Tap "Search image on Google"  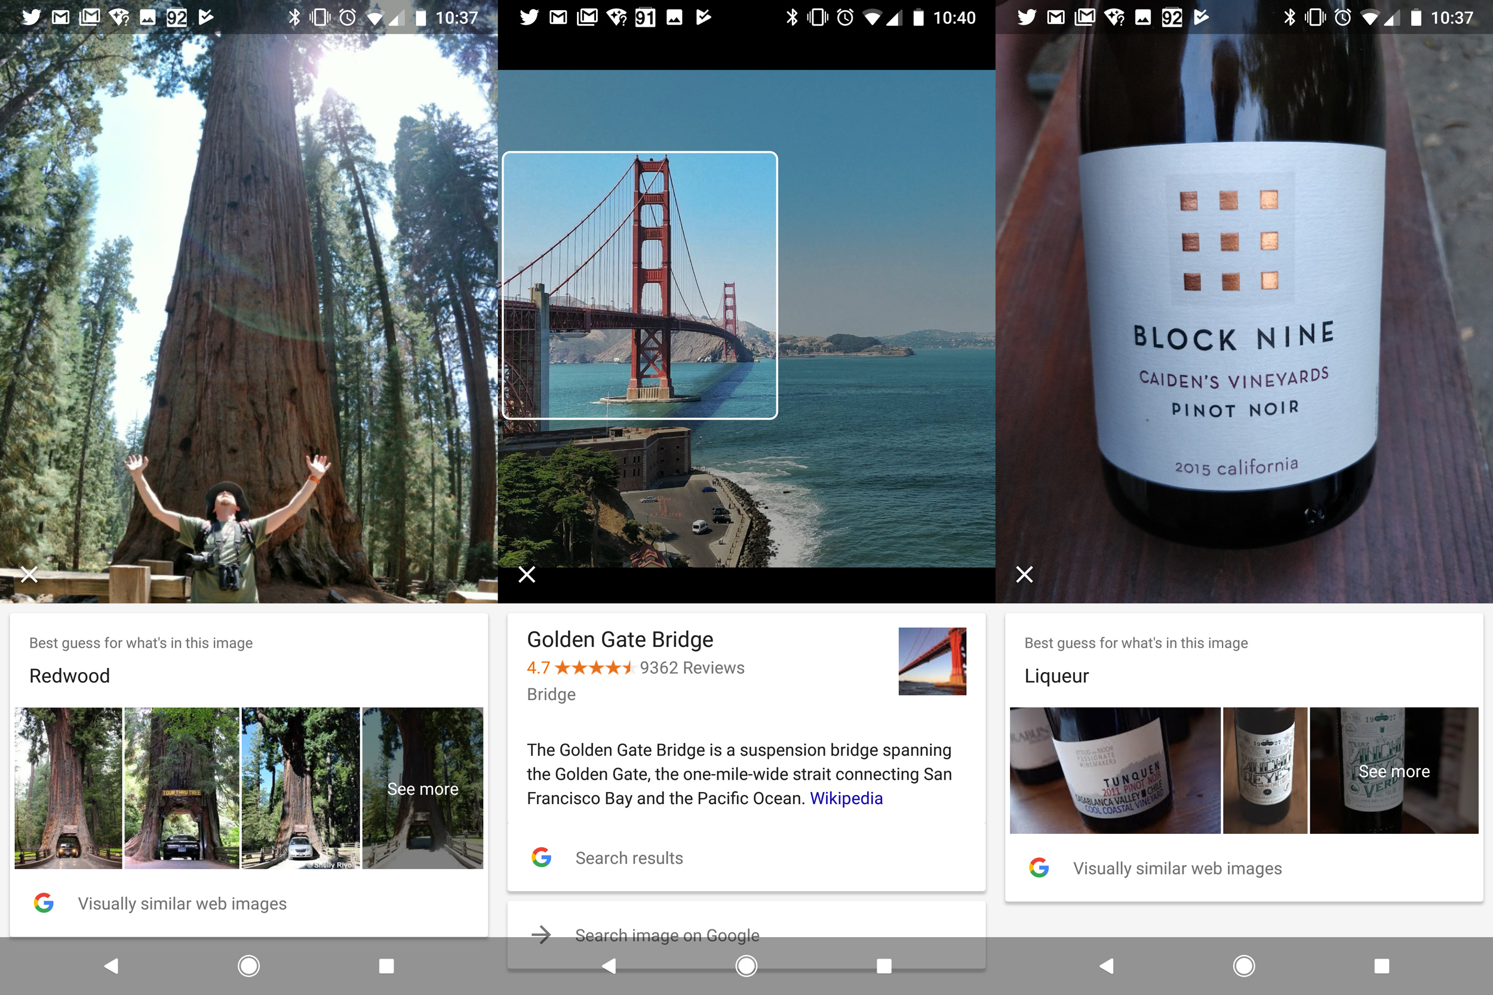pos(666,935)
